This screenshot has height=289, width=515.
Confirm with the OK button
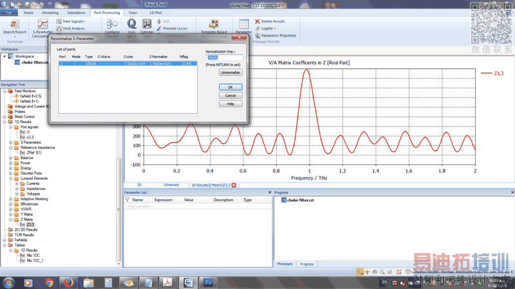pos(230,87)
